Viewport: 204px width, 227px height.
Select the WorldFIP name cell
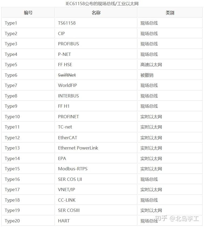pyautogui.click(x=67, y=85)
